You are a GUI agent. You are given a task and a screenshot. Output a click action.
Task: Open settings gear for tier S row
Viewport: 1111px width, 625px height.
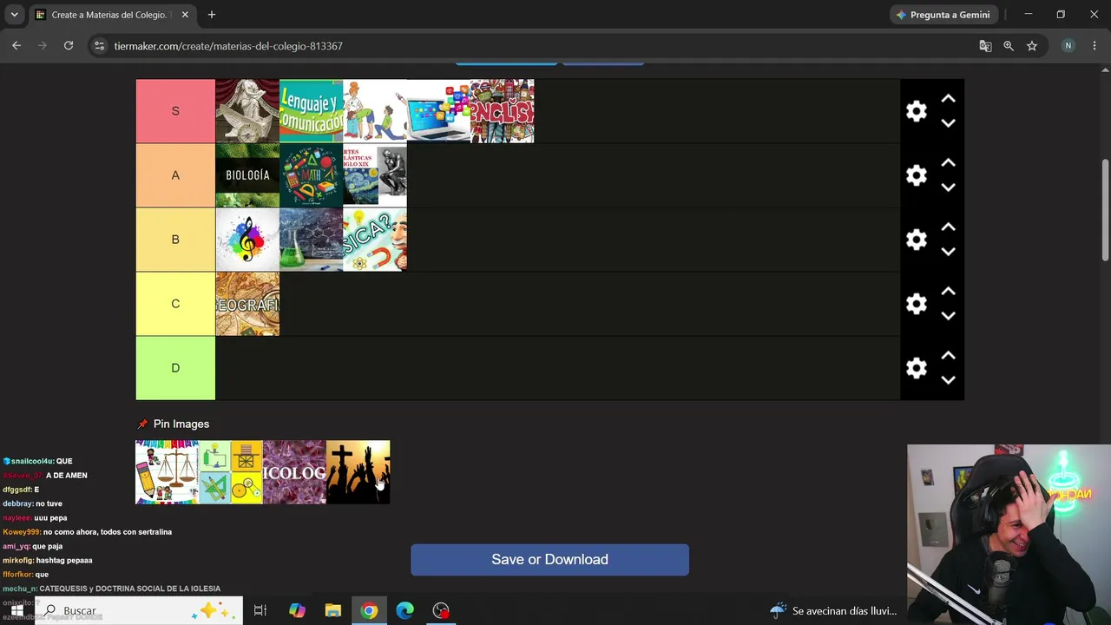pos(917,111)
